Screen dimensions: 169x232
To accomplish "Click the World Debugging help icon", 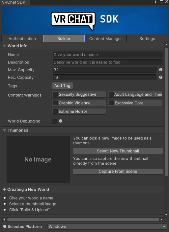I will point(61,121).
